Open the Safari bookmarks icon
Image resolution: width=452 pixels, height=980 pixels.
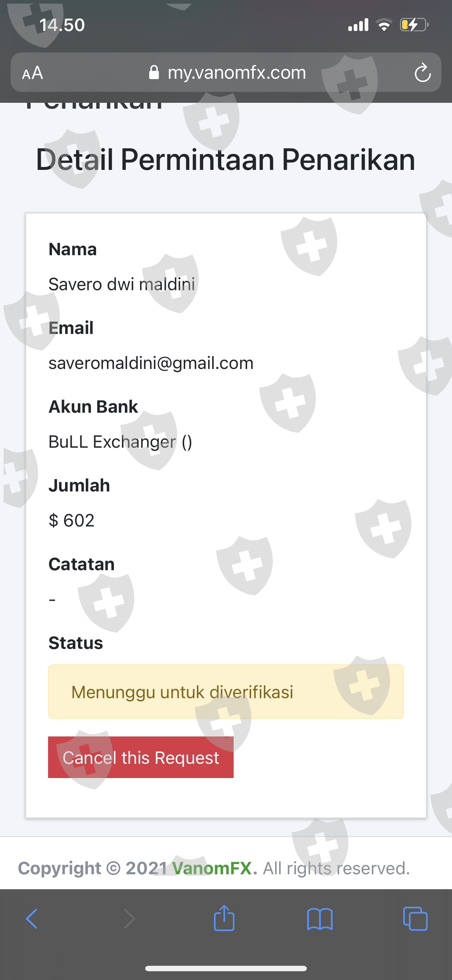[320, 919]
